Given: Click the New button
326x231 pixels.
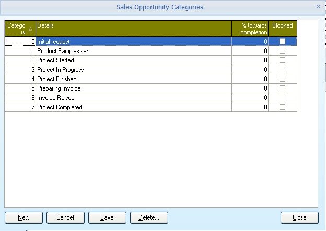Looking at the screenshot, I should (23, 217).
